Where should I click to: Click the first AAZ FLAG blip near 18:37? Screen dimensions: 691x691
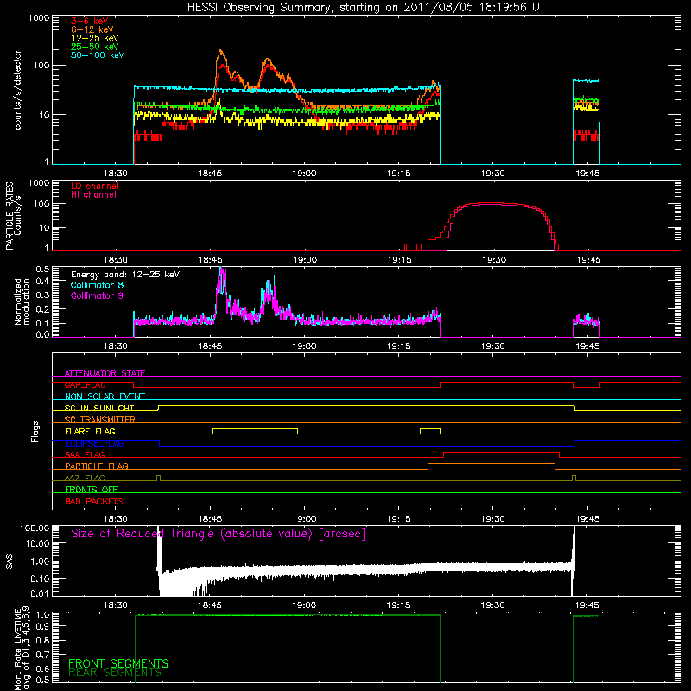tap(159, 478)
